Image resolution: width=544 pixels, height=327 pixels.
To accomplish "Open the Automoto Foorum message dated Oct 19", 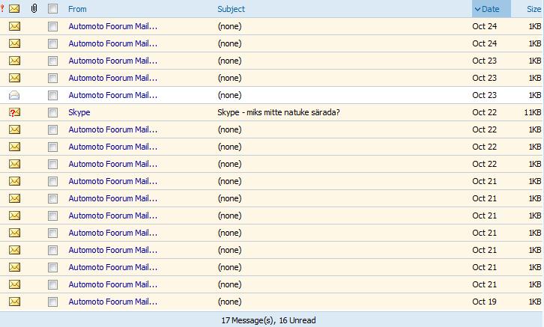I will [x=112, y=302].
